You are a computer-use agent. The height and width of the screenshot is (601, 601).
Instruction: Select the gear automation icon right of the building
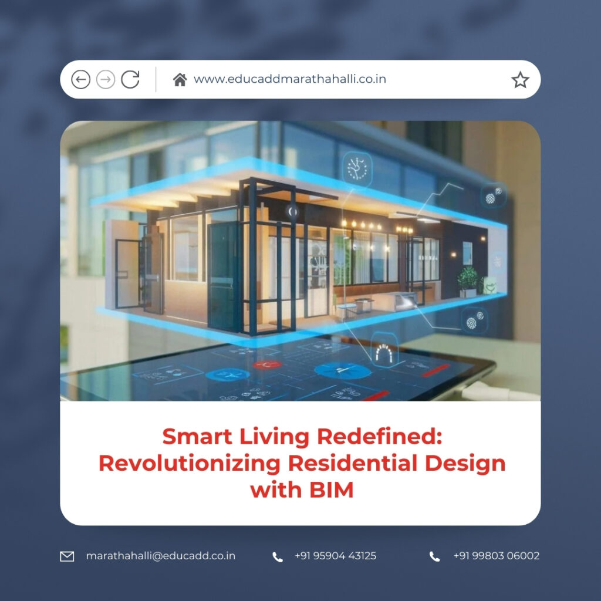click(x=492, y=195)
